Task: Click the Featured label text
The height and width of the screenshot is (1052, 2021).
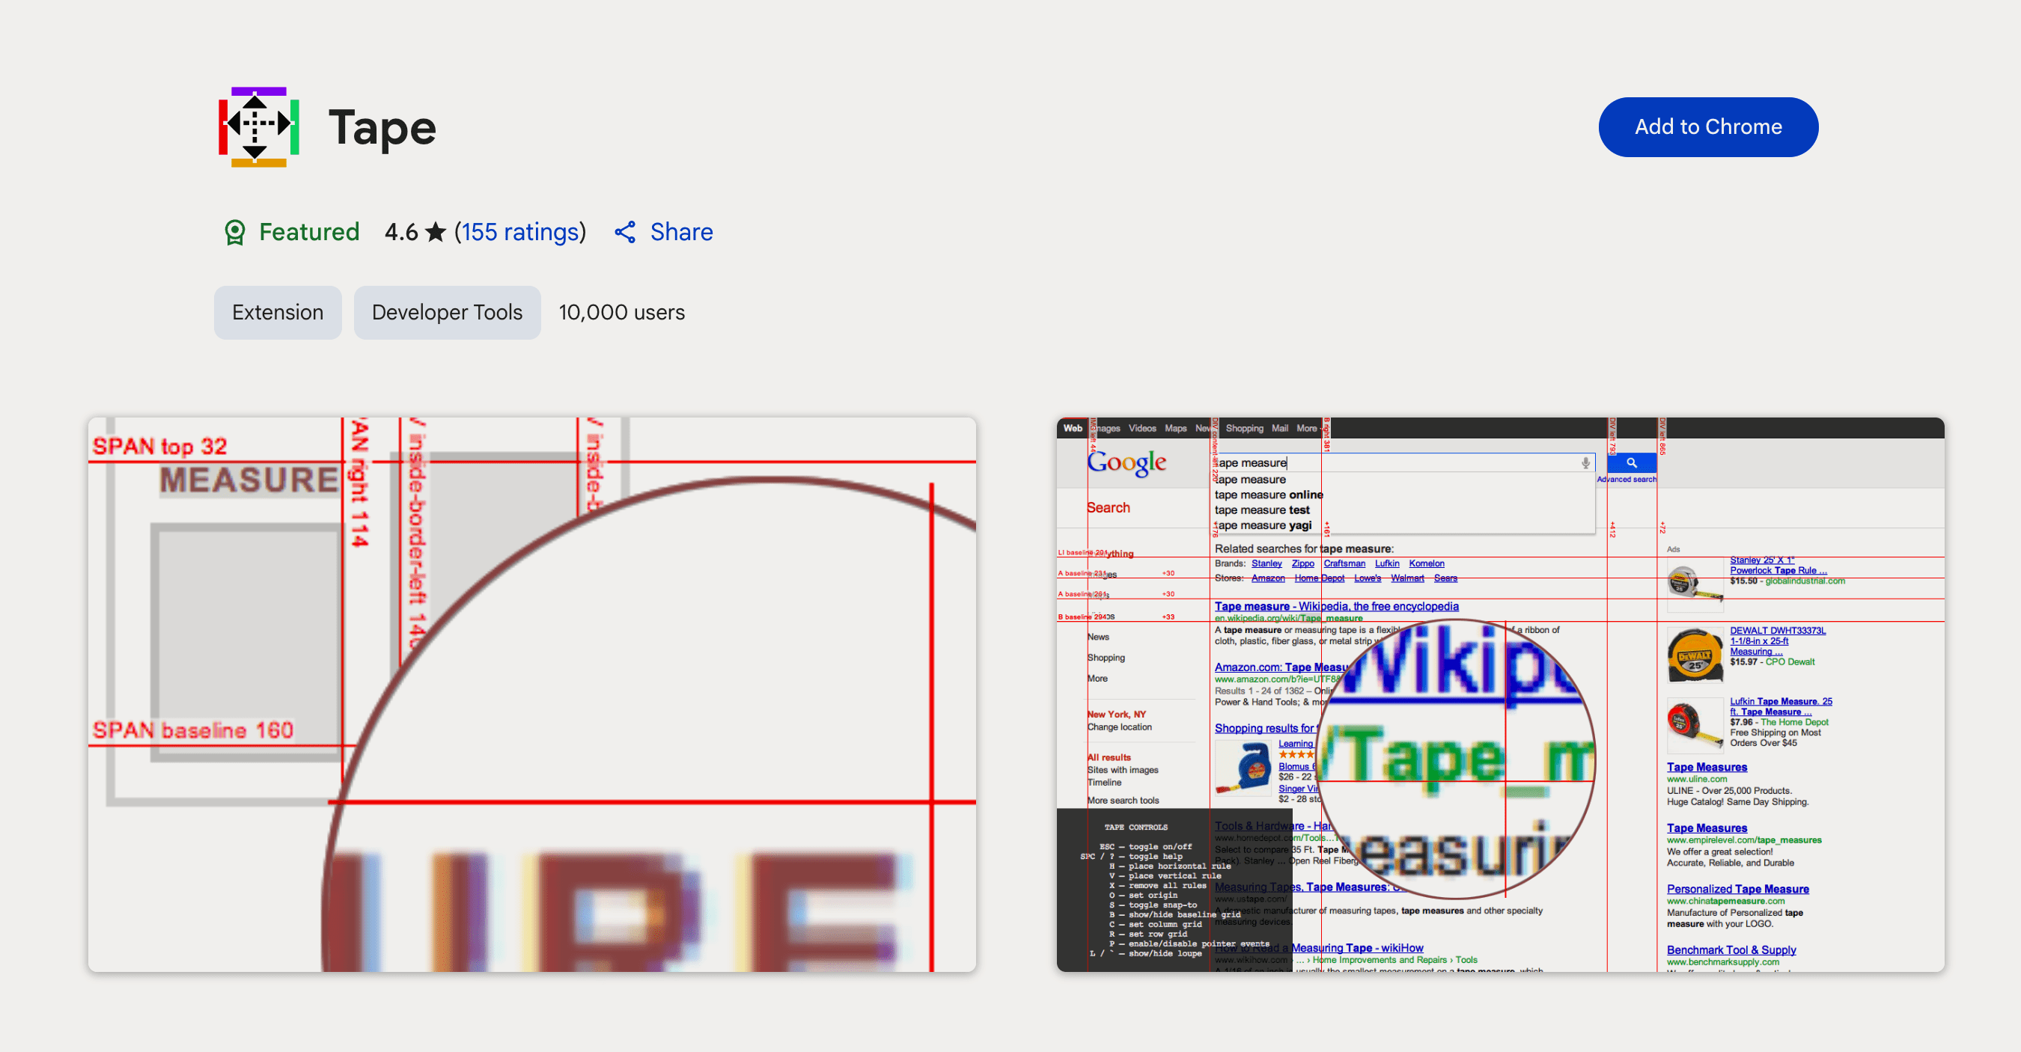Action: click(309, 232)
